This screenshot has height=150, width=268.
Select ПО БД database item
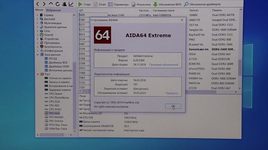[x=53, y=58]
